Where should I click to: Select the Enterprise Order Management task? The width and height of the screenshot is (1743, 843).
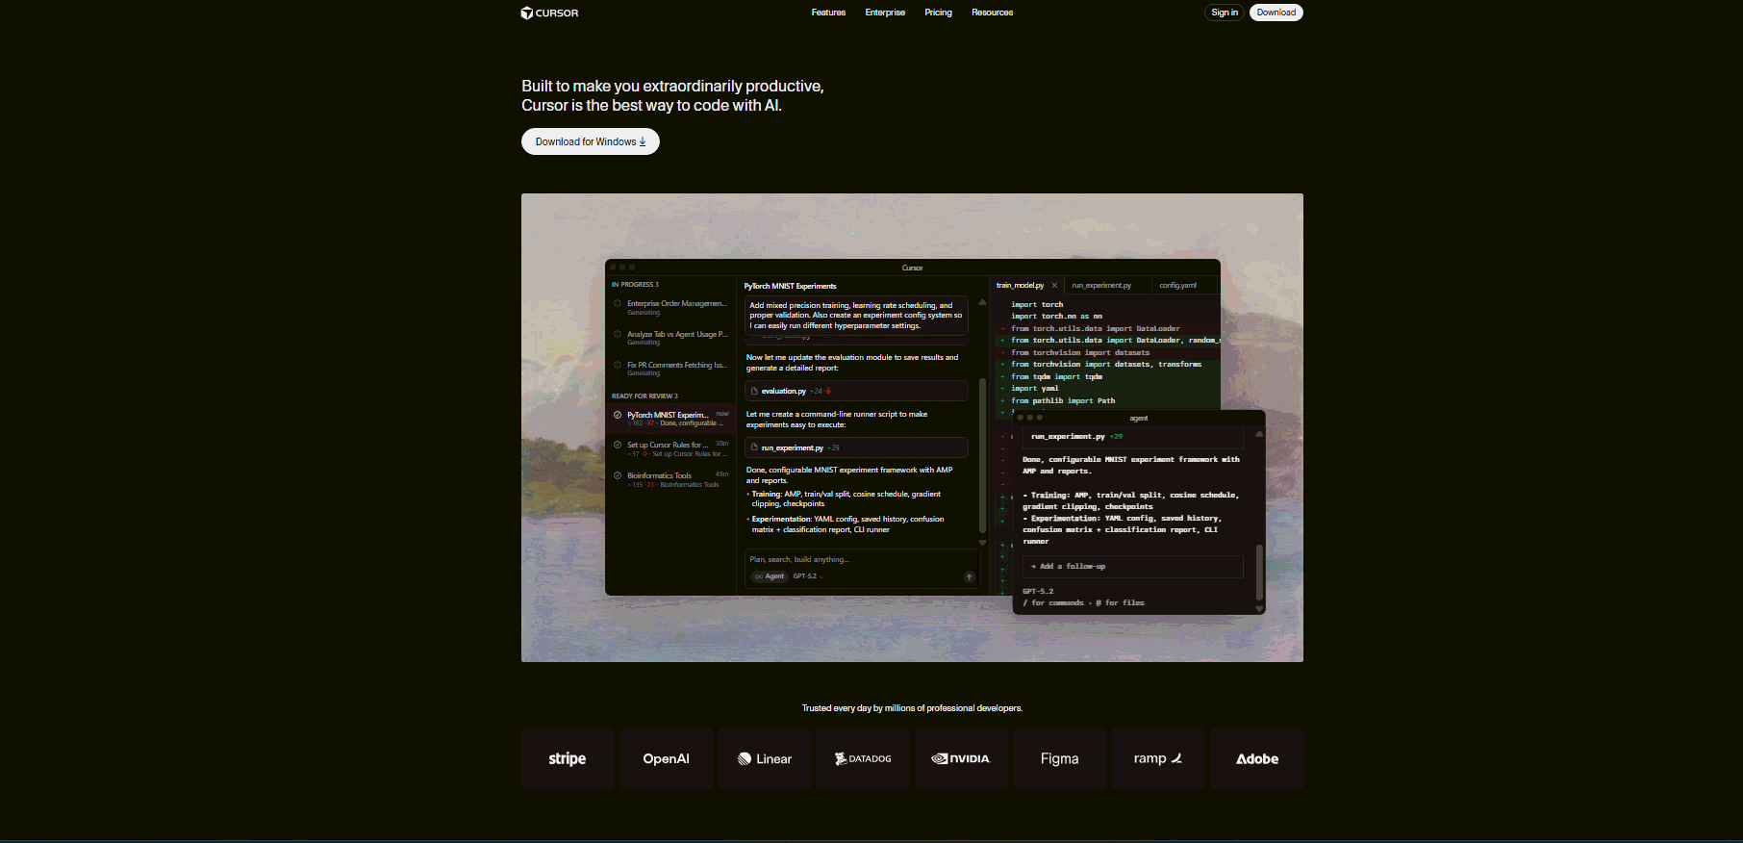pyautogui.click(x=671, y=307)
